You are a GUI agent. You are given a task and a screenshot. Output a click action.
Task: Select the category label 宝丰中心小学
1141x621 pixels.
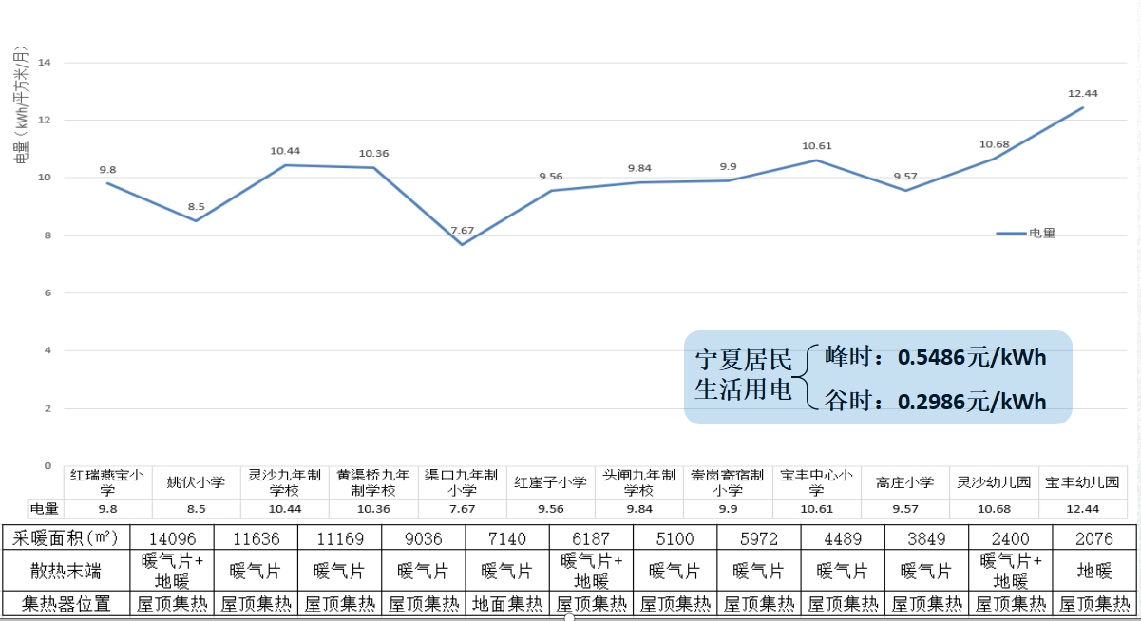click(816, 482)
